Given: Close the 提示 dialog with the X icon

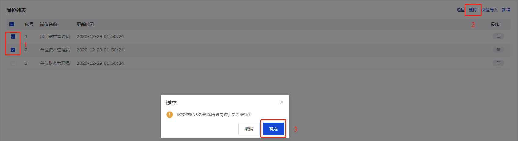Looking at the screenshot, I should pyautogui.click(x=282, y=102).
